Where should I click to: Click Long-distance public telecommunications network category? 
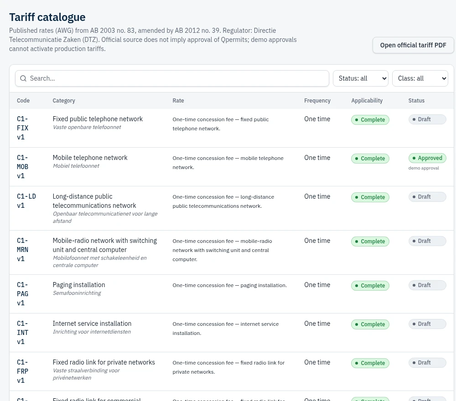click(x=94, y=201)
